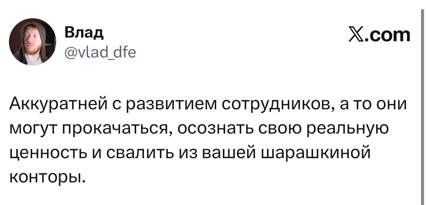This screenshot has height=205, width=427.
Task: Click the word "шарашкиной" in the tweet
Action: pos(316,153)
